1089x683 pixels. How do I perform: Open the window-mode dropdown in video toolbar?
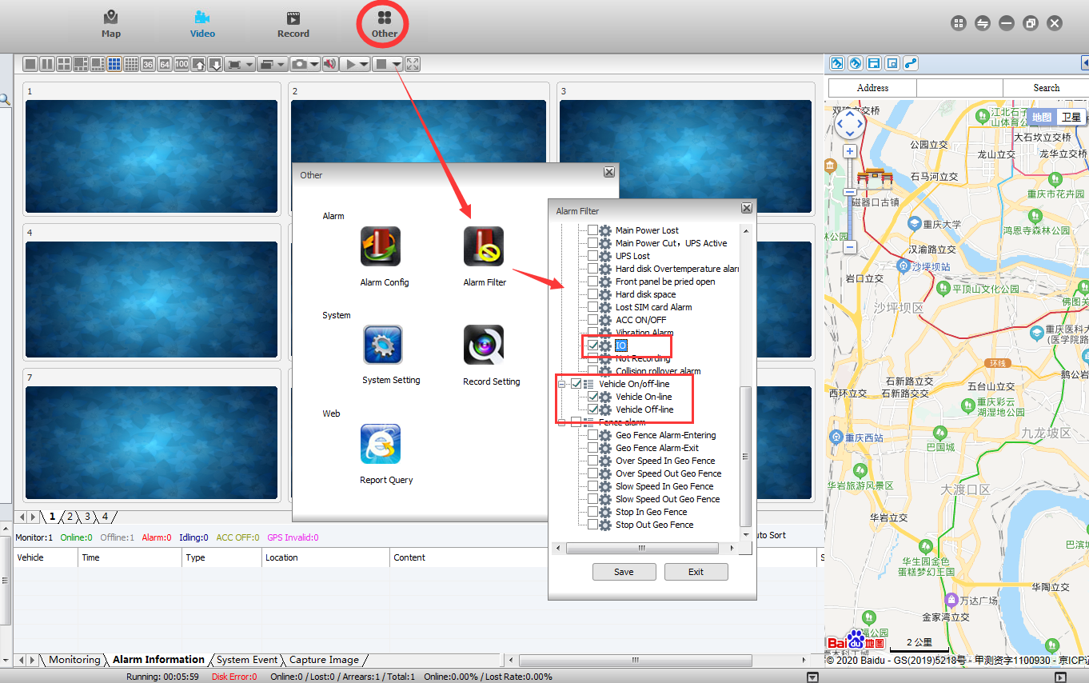pyautogui.click(x=282, y=64)
